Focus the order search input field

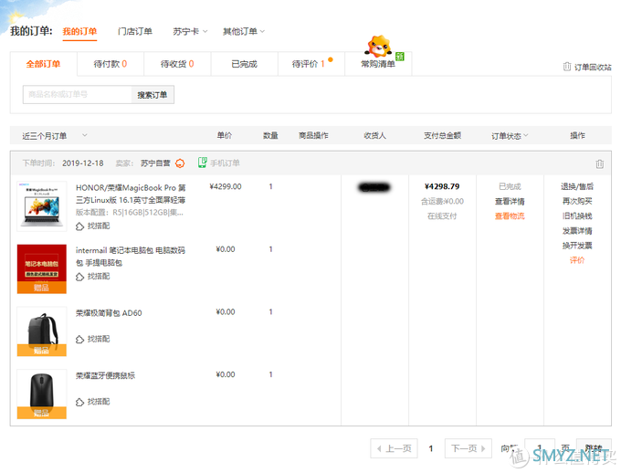78,95
